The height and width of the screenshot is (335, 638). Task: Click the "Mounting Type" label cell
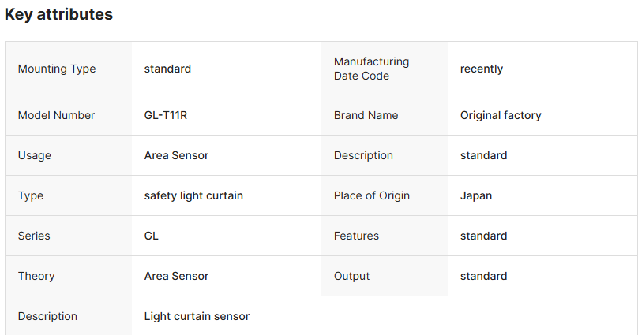57,69
